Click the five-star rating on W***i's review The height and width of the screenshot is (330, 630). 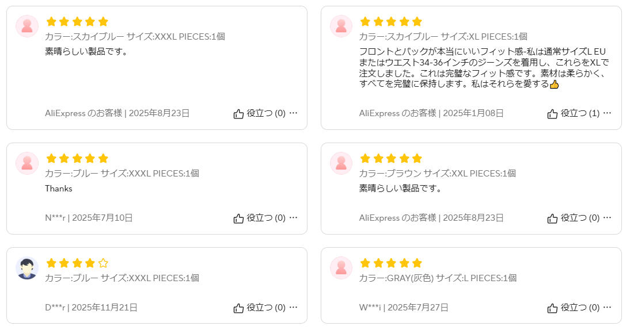point(391,263)
